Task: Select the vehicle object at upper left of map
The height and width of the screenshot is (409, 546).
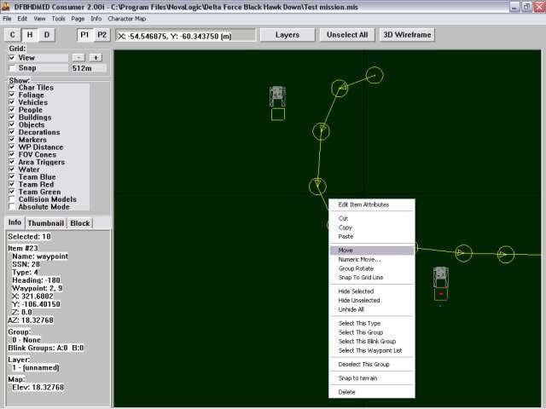Action: pyautogui.click(x=277, y=96)
